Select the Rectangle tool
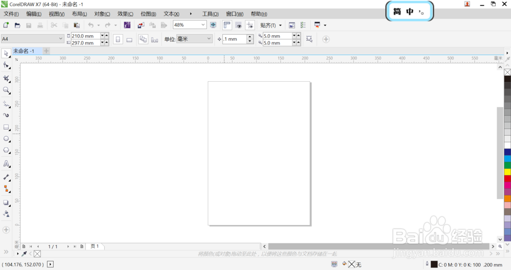The image size is (511, 270). [x=6, y=128]
